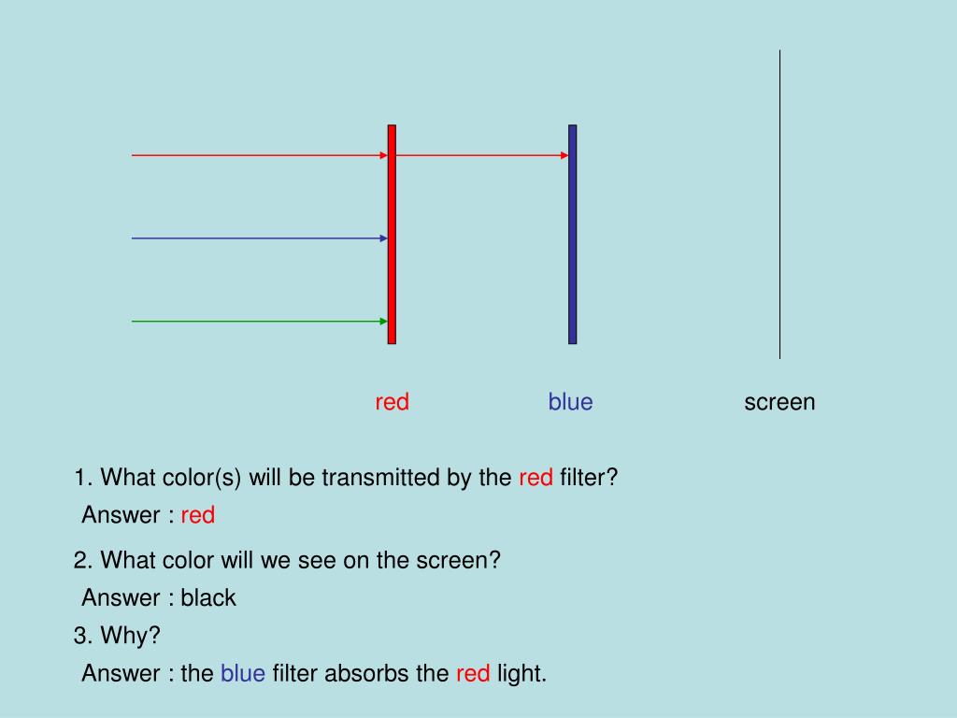The image size is (957, 718).
Task: Click the transmitted red arrow between filters
Action: click(x=482, y=155)
